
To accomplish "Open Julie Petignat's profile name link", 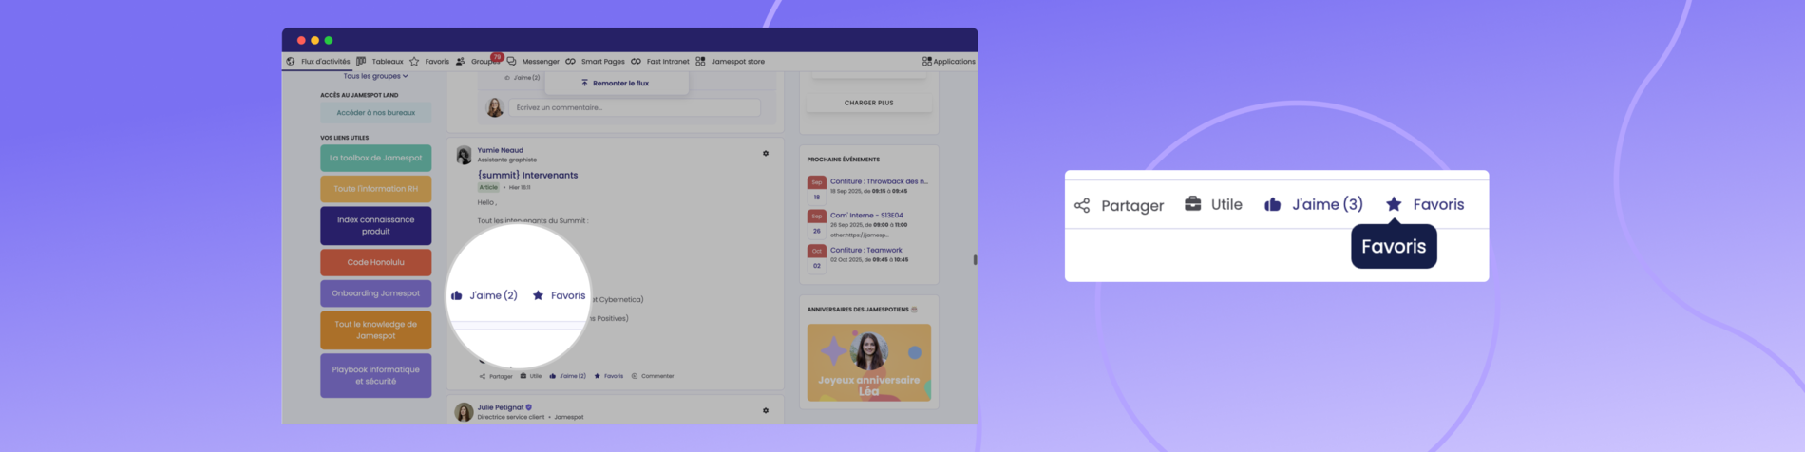I will click(x=501, y=407).
